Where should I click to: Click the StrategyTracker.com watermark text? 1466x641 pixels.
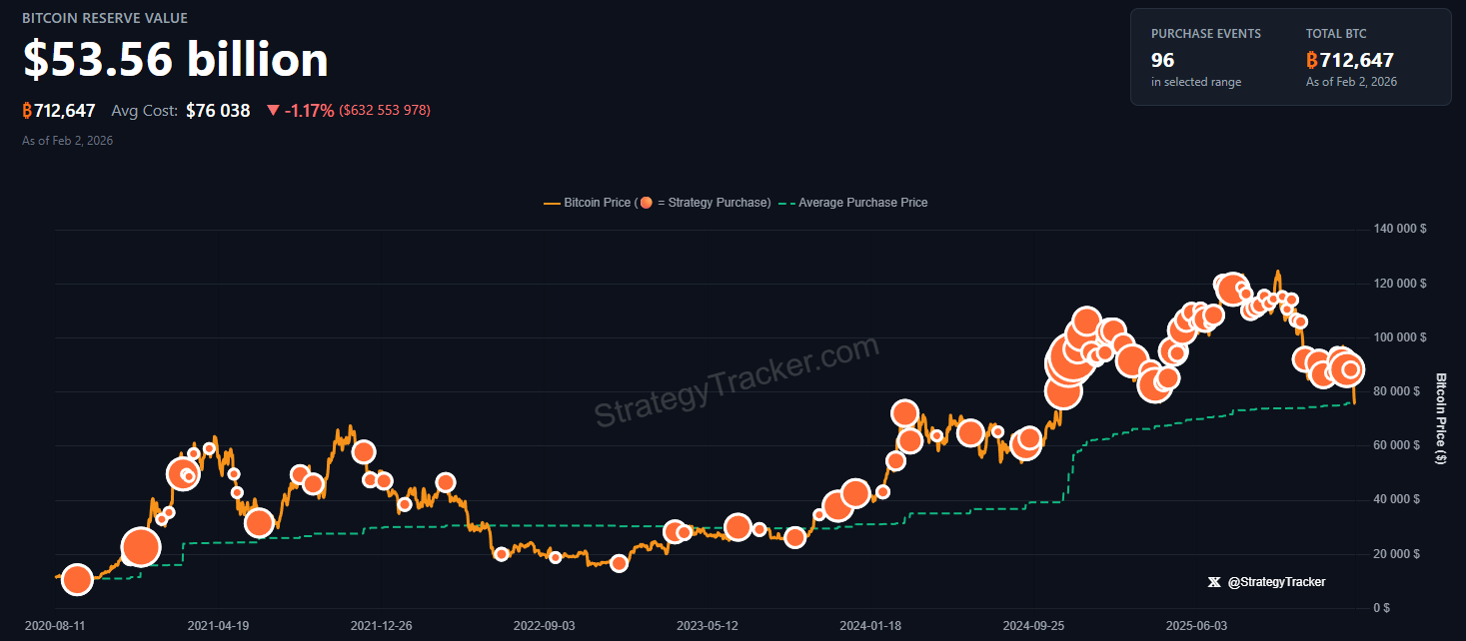point(736,381)
